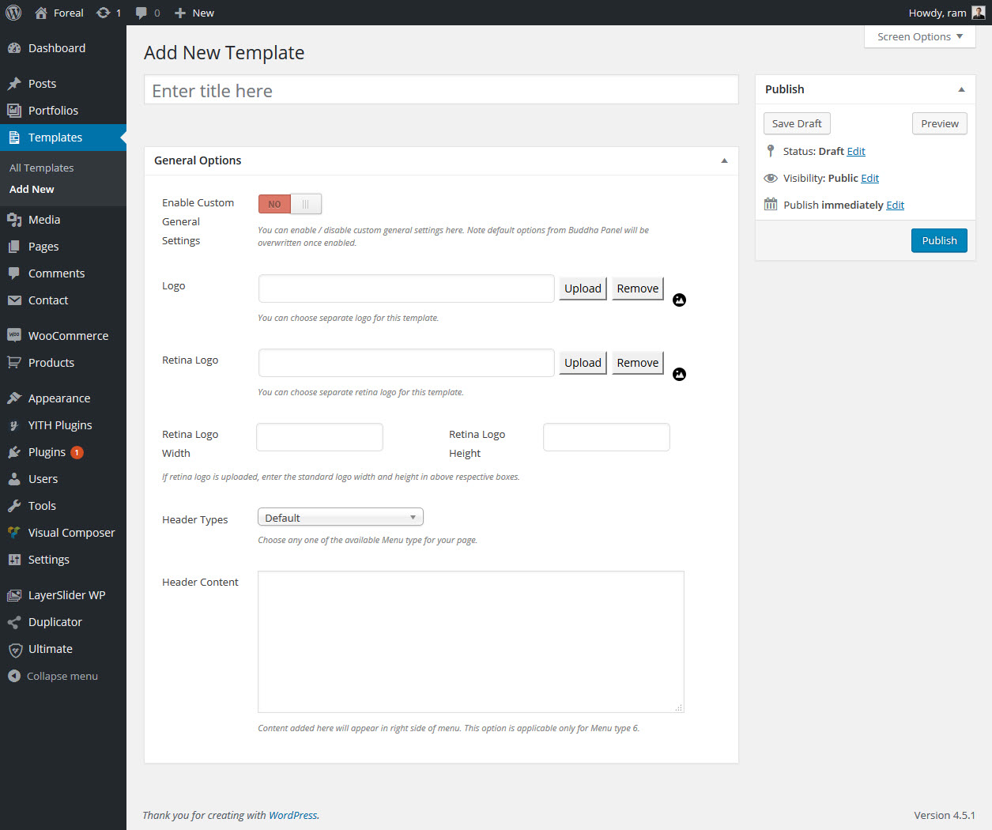Viewport: 992px width, 830px height.
Task: Click the blue Publish button
Action: pos(939,240)
